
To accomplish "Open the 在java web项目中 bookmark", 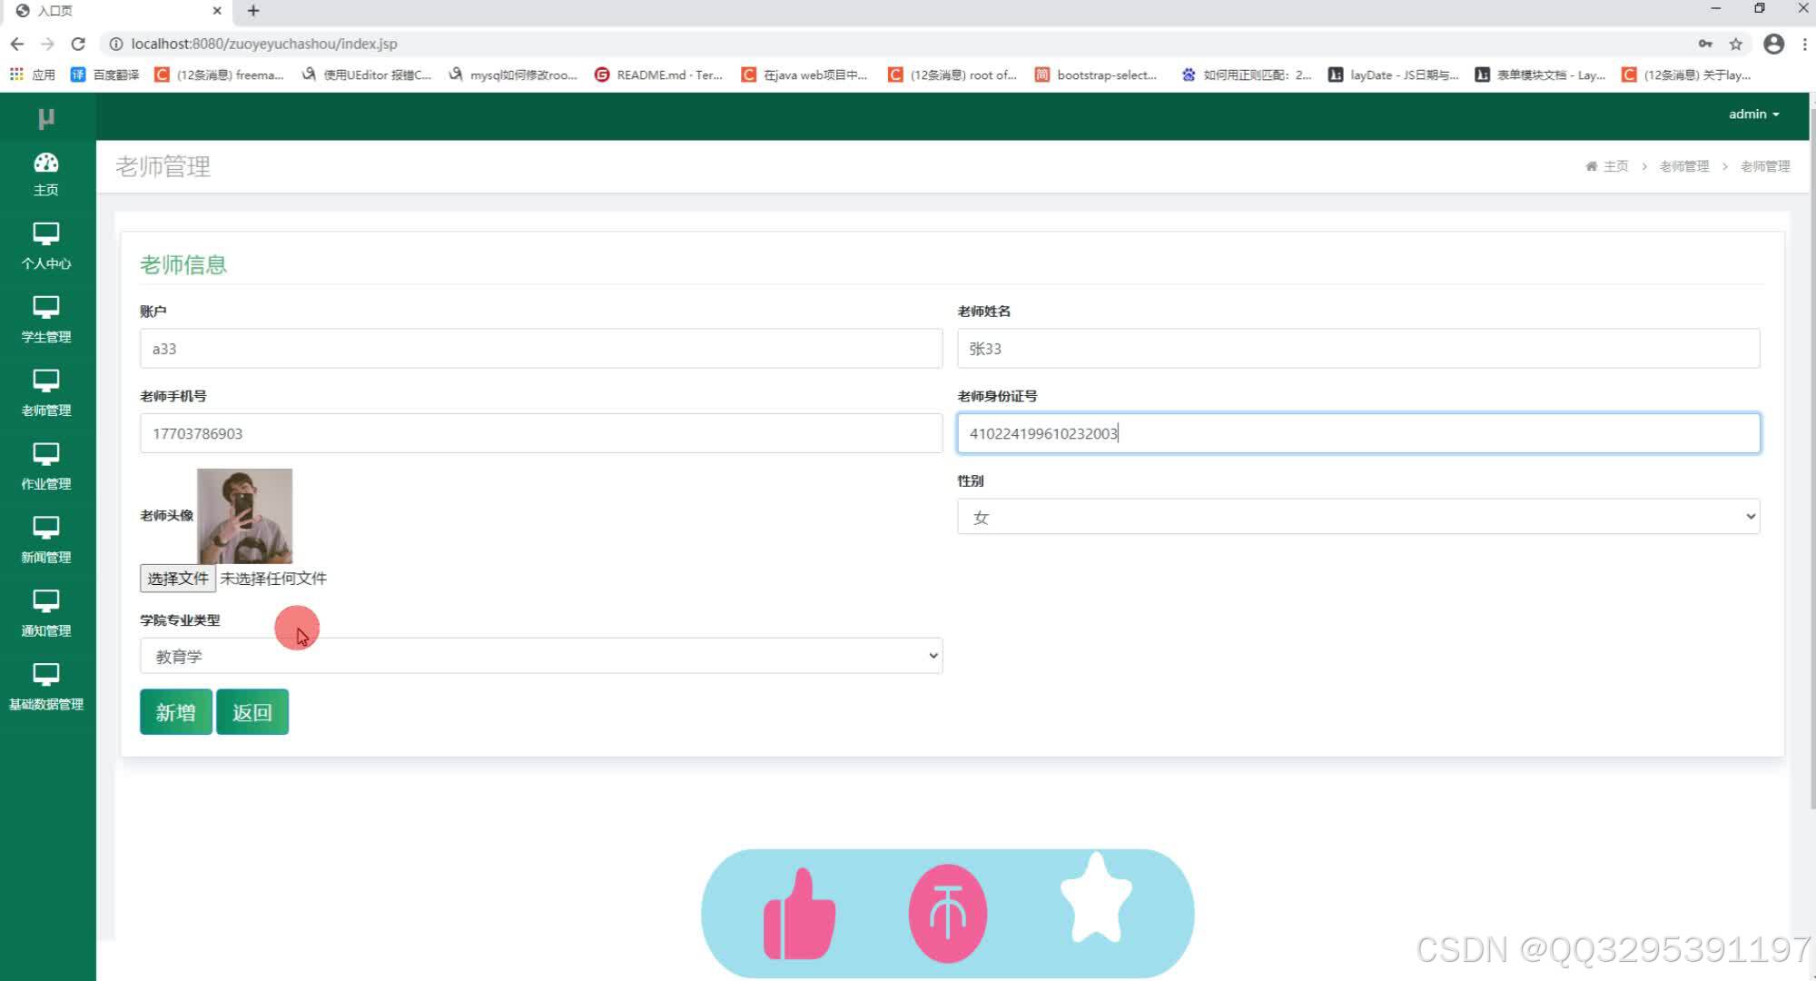I will point(805,74).
